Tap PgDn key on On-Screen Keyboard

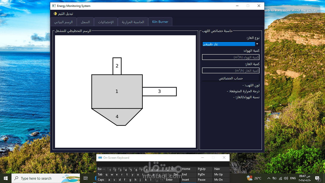tap(204, 174)
